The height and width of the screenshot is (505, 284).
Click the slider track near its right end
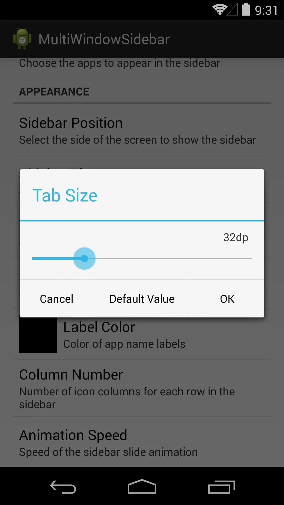point(245,259)
